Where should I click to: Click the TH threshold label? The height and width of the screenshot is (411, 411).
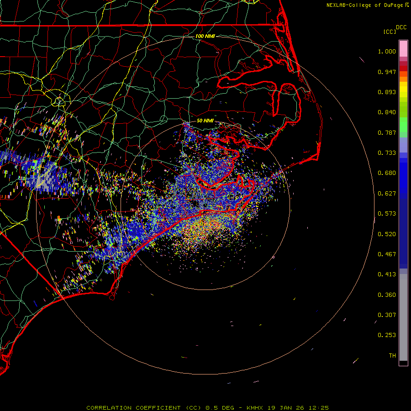pyautogui.click(x=392, y=356)
